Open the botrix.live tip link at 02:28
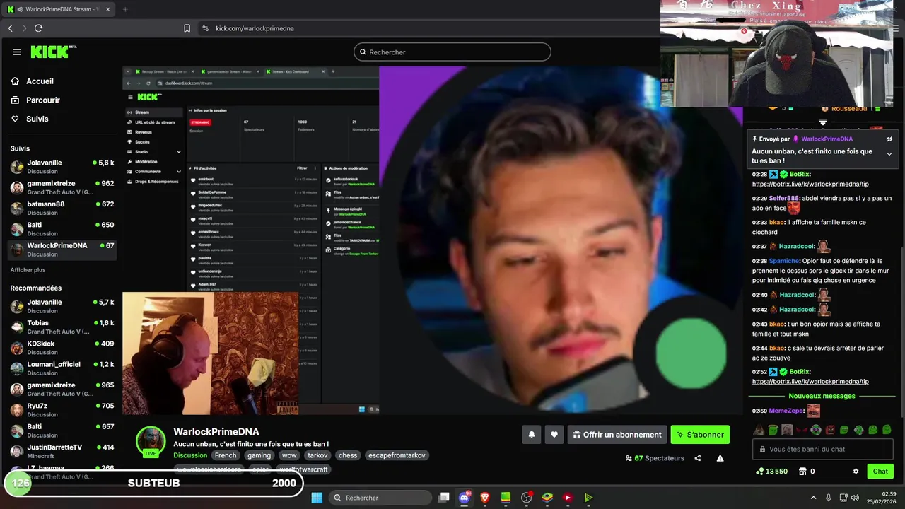This screenshot has height=509, width=905. tap(810, 184)
